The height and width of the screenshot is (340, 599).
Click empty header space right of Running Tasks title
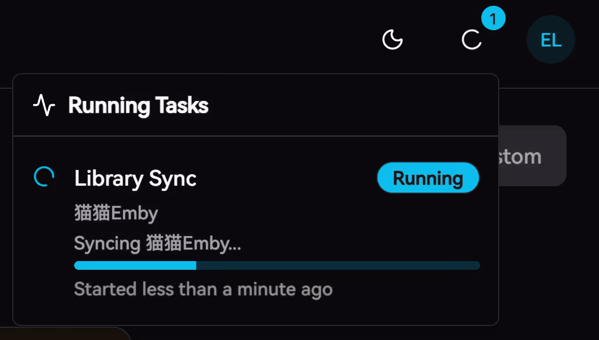pyautogui.click(x=348, y=106)
